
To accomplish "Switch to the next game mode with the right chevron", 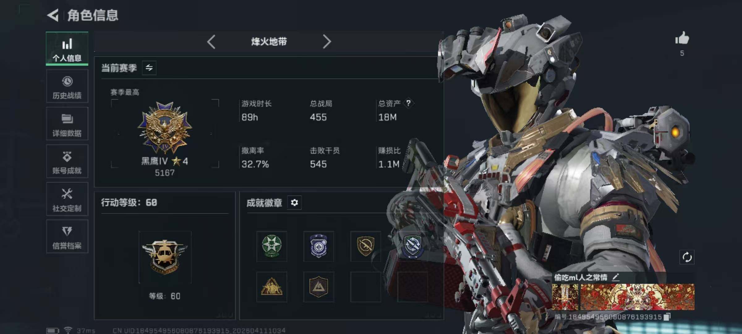I will click(x=327, y=42).
